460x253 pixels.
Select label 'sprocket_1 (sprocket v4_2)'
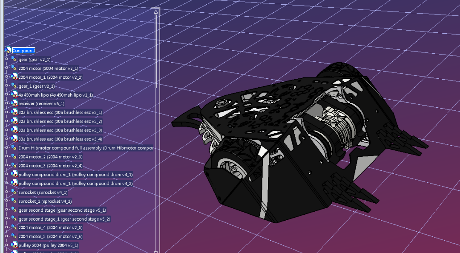45,201
